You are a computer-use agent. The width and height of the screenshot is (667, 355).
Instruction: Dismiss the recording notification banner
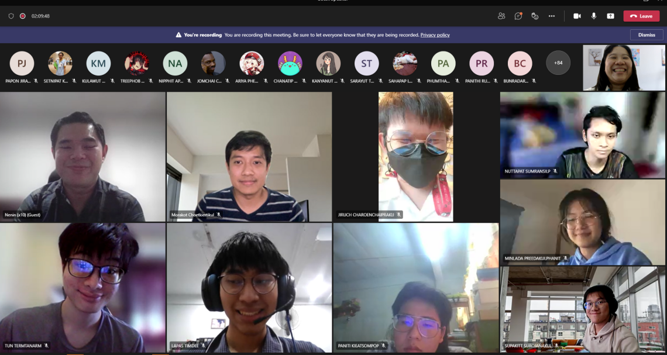click(647, 35)
